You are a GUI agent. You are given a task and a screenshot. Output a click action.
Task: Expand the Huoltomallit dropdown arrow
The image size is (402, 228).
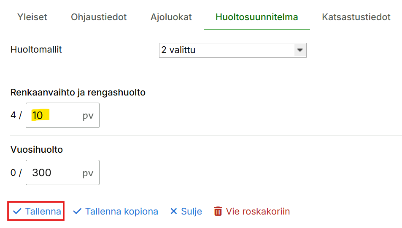click(300, 50)
